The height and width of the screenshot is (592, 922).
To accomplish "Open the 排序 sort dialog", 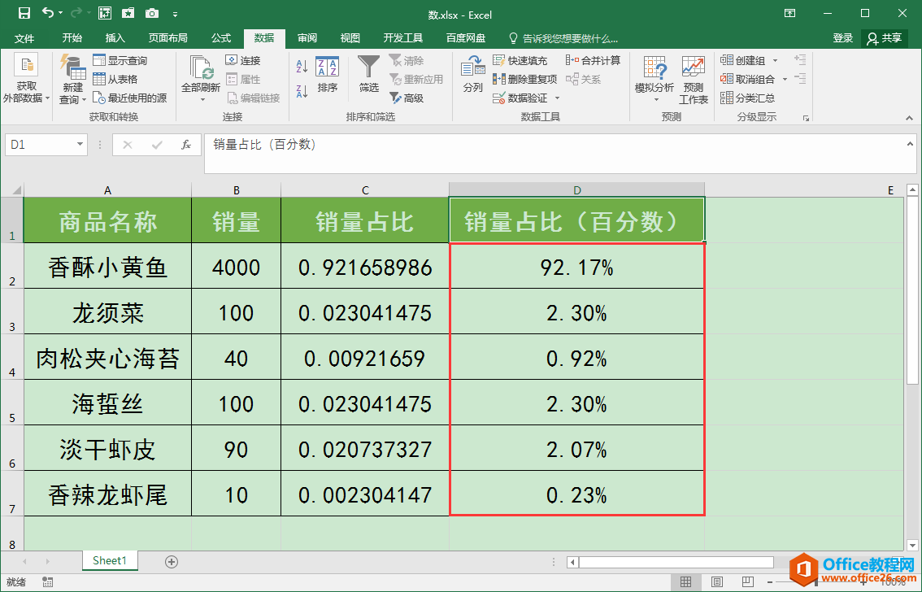I will [328, 75].
